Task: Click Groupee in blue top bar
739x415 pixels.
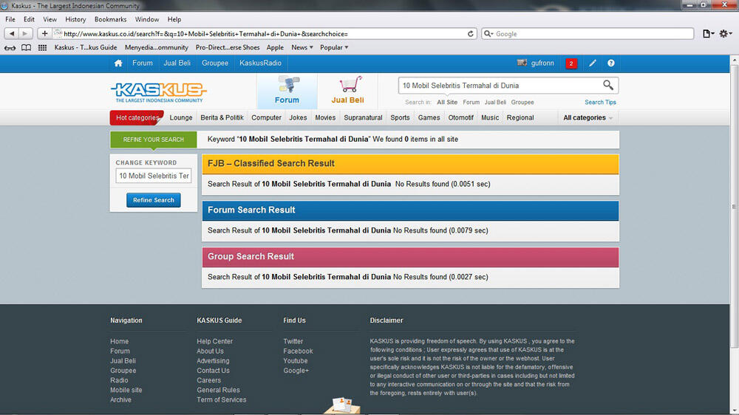Action: coord(215,63)
